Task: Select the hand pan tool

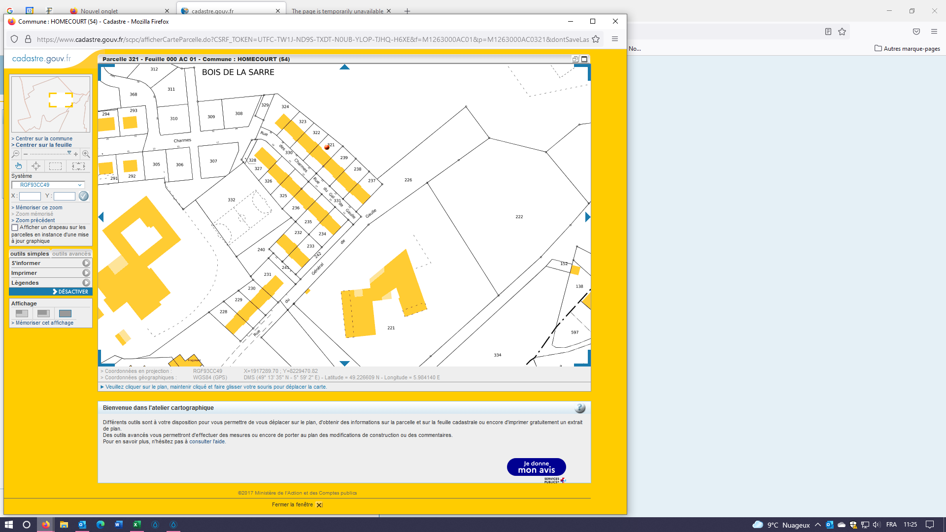Action: (x=18, y=166)
